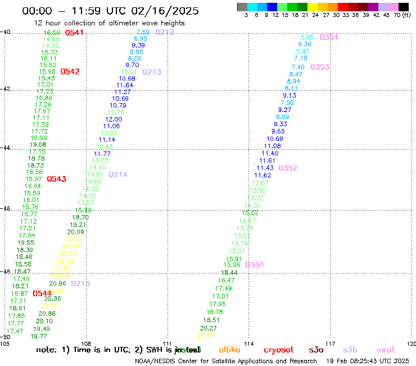
Task: Select the yellow wave height 22.91
Action: [73, 239]
